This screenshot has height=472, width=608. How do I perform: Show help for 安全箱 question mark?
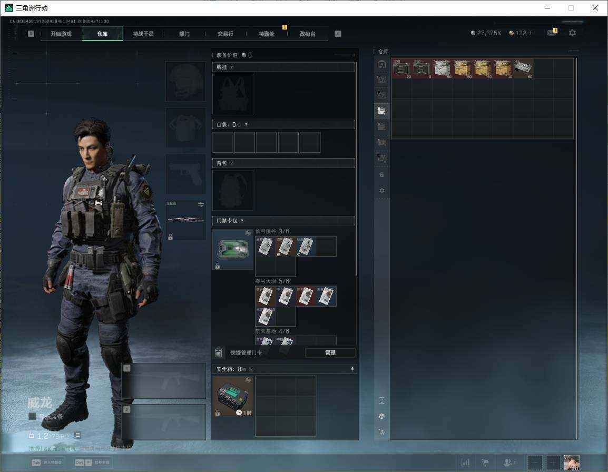pyautogui.click(x=251, y=369)
